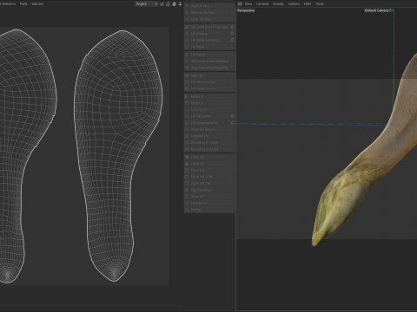This screenshot has height=312, width=417.
Task: Select the Mirror U command
Action: 209,96
